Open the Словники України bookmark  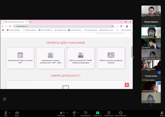[13, 30]
